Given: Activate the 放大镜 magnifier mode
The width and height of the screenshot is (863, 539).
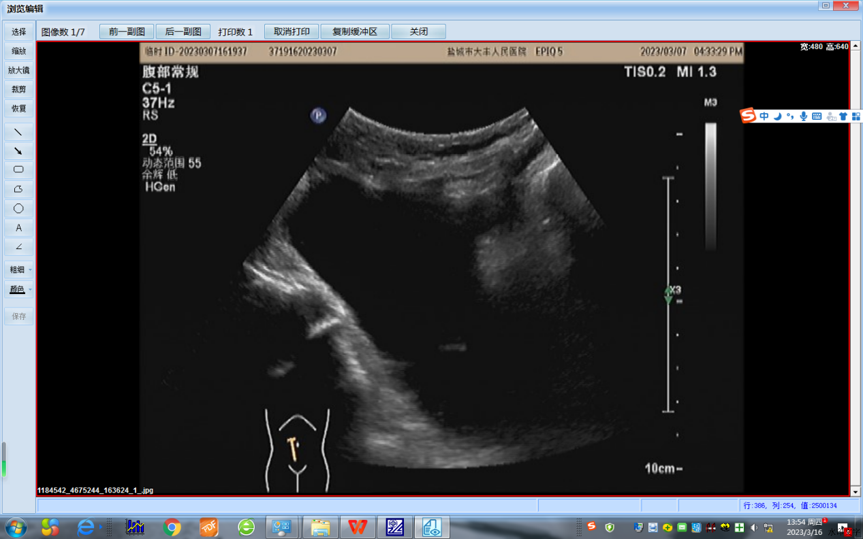Looking at the screenshot, I should click(x=18, y=70).
